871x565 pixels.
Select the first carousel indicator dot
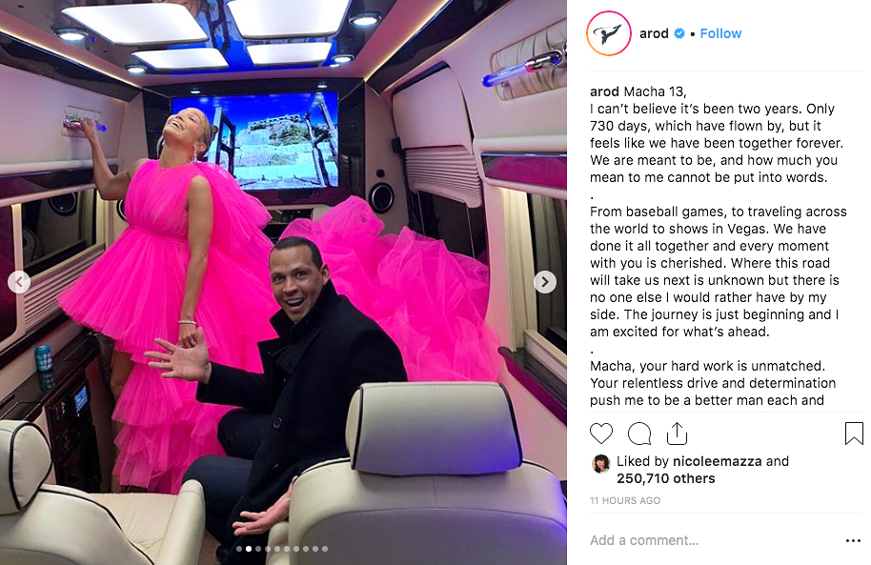click(x=239, y=549)
